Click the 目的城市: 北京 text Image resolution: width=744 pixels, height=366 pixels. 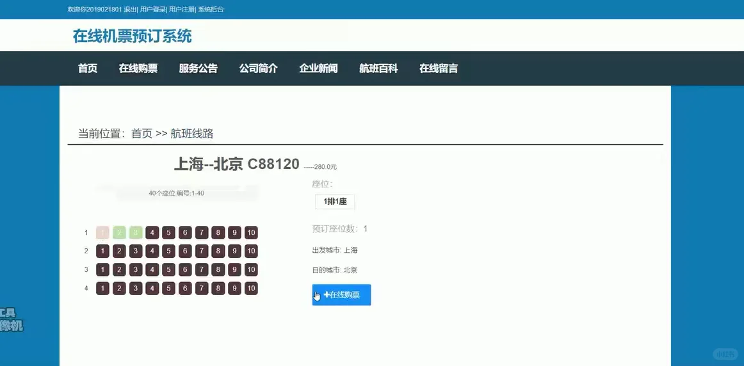(334, 270)
